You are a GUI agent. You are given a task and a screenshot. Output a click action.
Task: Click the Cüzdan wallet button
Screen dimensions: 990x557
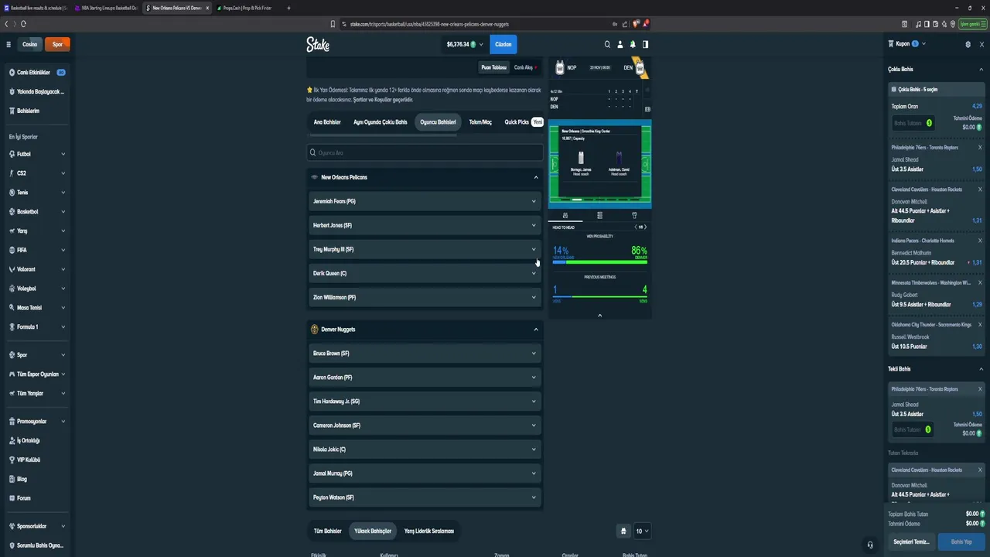point(504,44)
